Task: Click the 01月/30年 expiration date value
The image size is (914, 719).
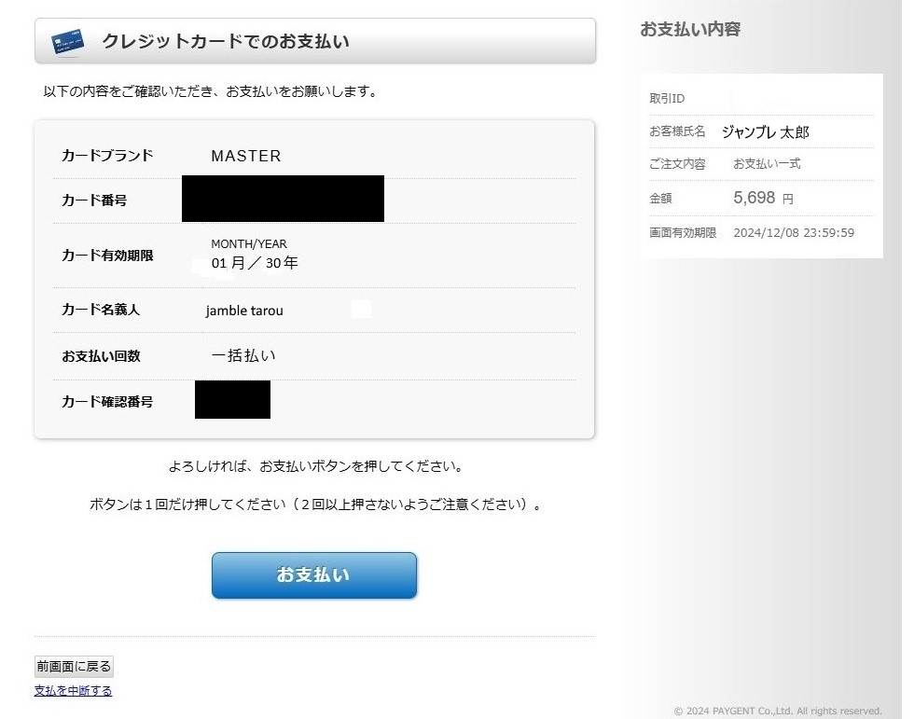Action: pos(255,263)
